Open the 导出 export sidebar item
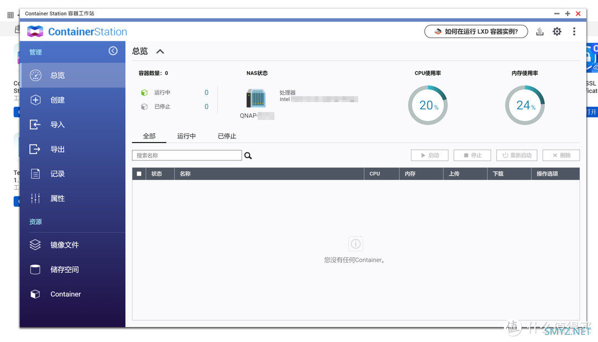The width and height of the screenshot is (598, 342). pyautogui.click(x=73, y=149)
